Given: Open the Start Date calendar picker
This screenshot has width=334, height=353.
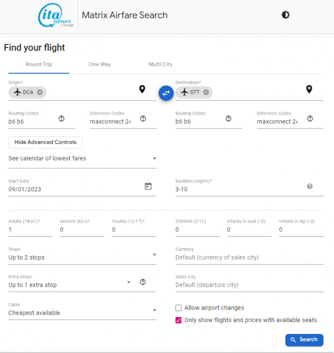Looking at the screenshot, I should pyautogui.click(x=148, y=186).
